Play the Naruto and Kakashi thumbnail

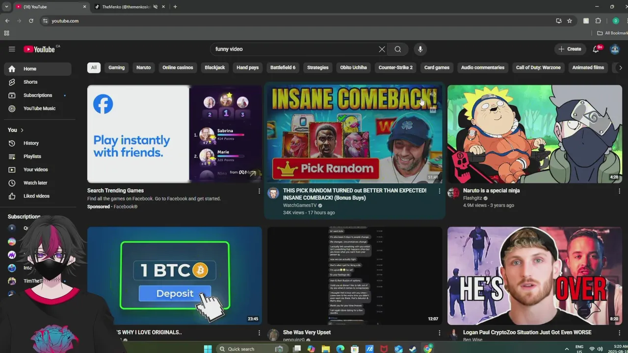click(x=535, y=134)
